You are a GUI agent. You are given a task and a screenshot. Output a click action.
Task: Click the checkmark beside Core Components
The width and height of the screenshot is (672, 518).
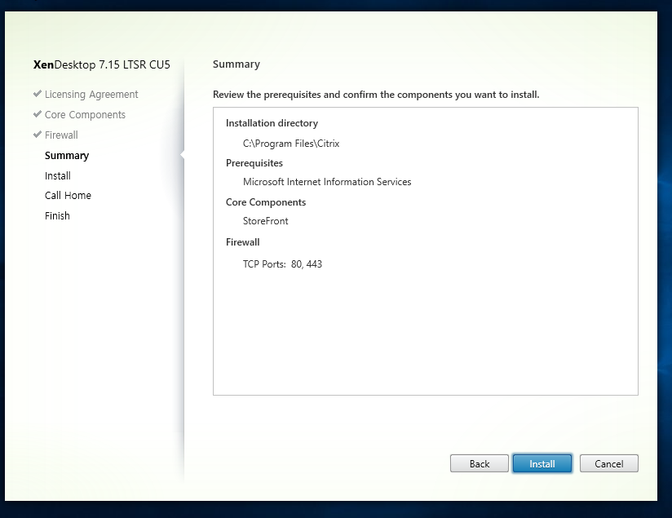pos(38,114)
